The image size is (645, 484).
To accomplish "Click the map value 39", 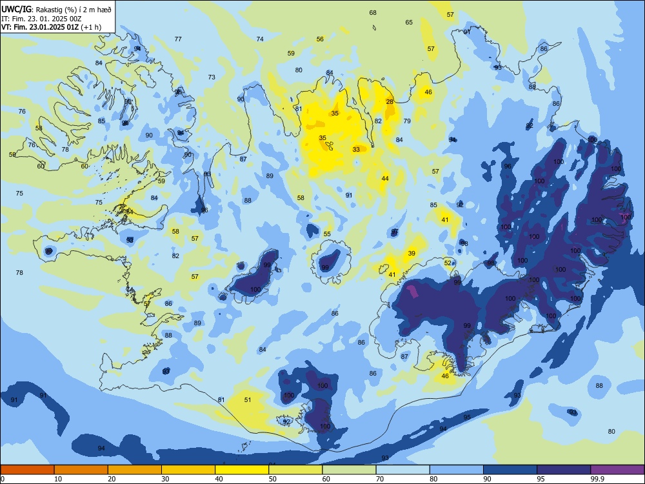I will [x=412, y=254].
